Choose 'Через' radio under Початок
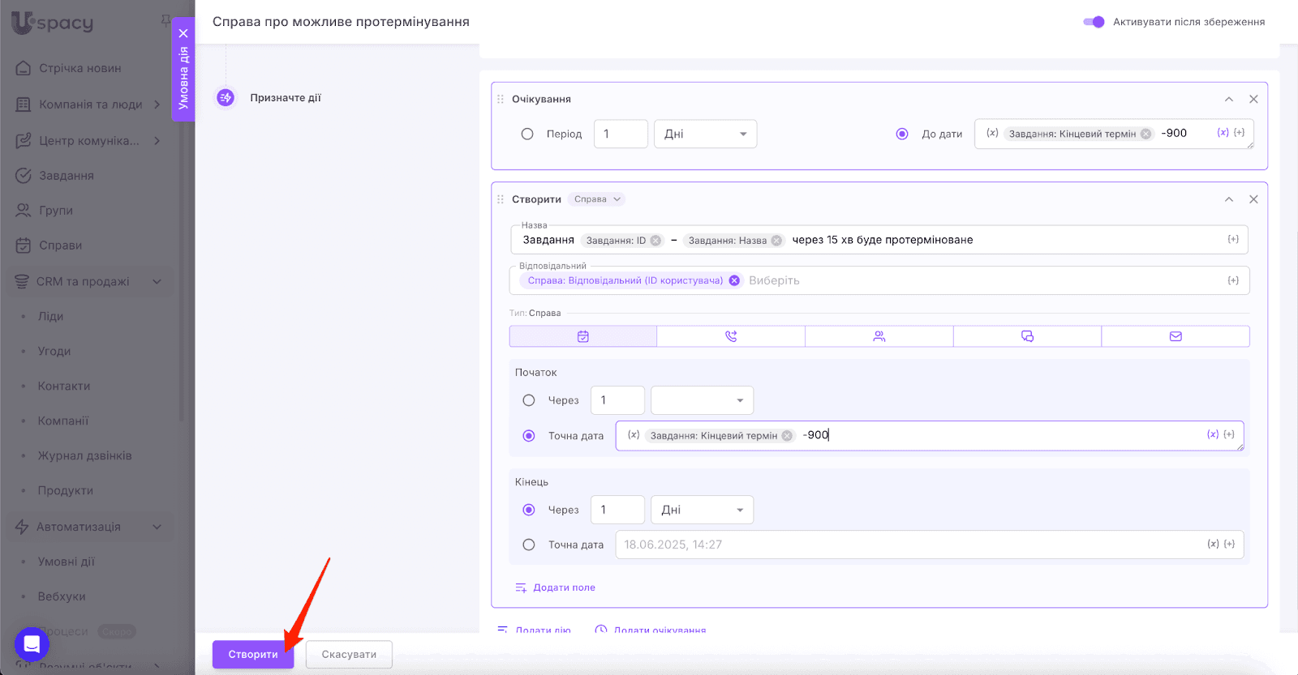The height and width of the screenshot is (675, 1298). (529, 400)
